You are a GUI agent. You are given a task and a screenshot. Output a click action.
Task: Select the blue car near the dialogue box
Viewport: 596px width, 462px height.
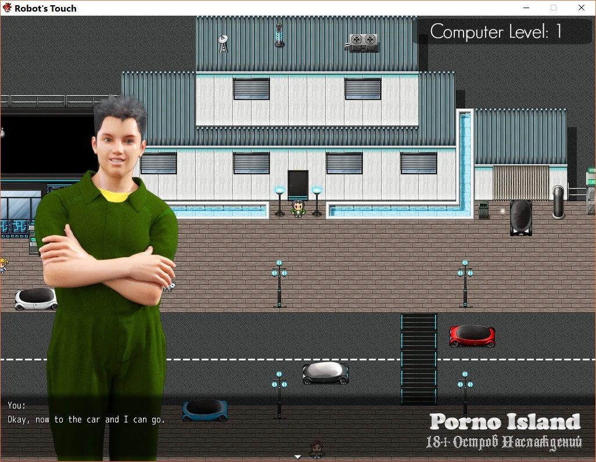(204, 410)
